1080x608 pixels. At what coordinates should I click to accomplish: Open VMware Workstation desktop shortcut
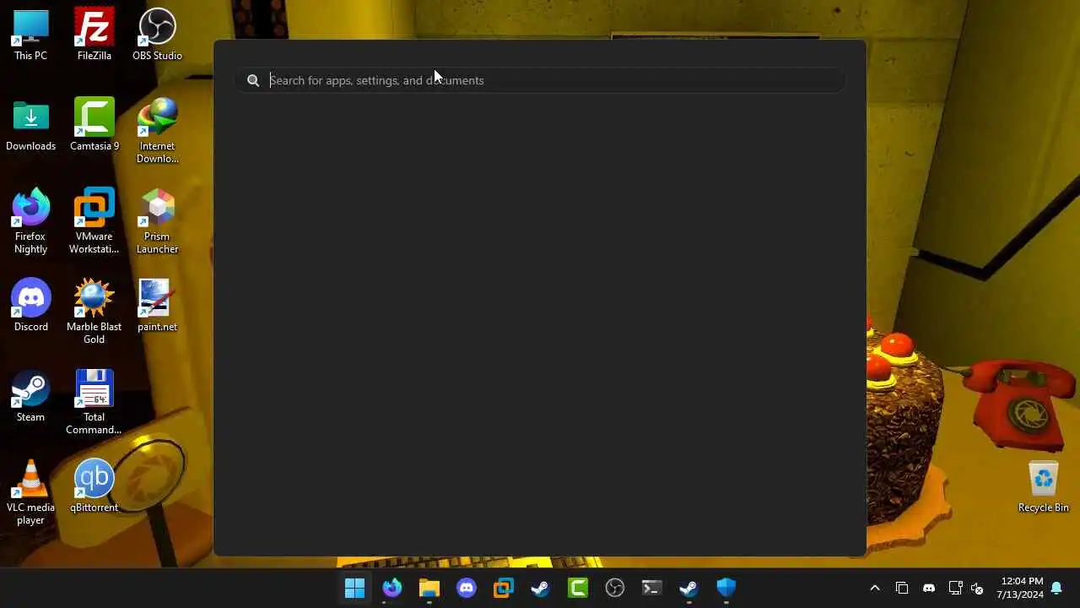[x=94, y=222]
